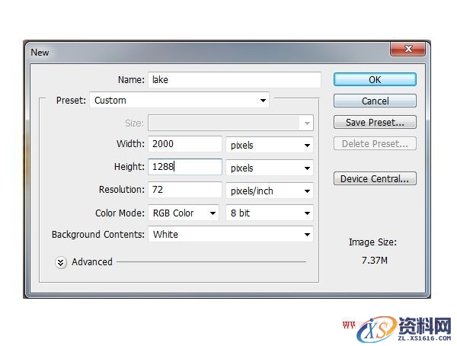Viewport: 457px width, 346px height.
Task: Open the Preset dropdown showing Custom
Action: pos(180,100)
